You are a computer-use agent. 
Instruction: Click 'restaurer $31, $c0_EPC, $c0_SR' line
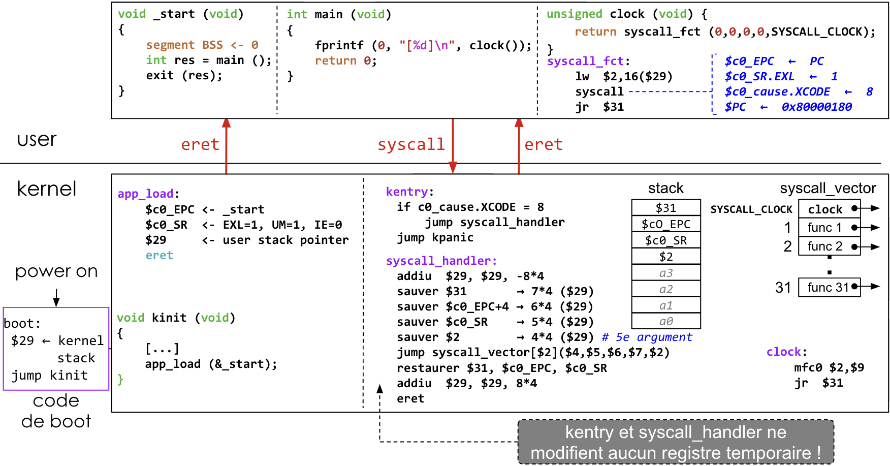(502, 368)
